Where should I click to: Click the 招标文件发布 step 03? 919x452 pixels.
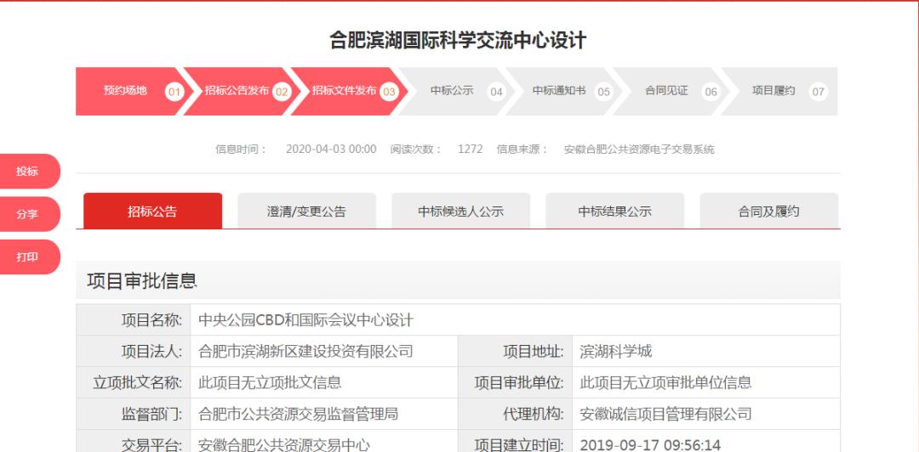[x=349, y=92]
